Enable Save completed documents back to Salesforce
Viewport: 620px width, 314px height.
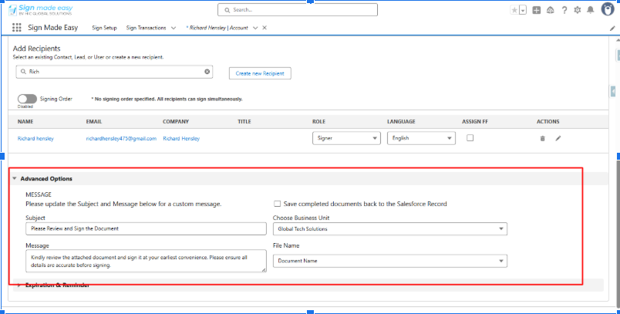pos(277,204)
